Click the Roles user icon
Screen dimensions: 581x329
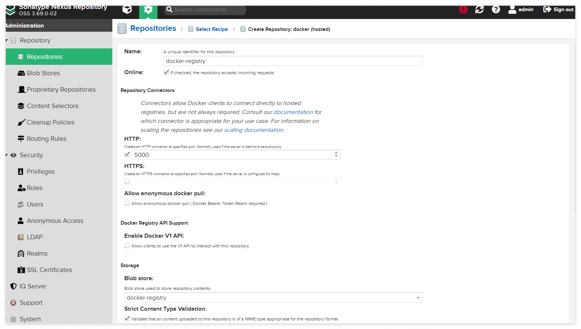21,188
